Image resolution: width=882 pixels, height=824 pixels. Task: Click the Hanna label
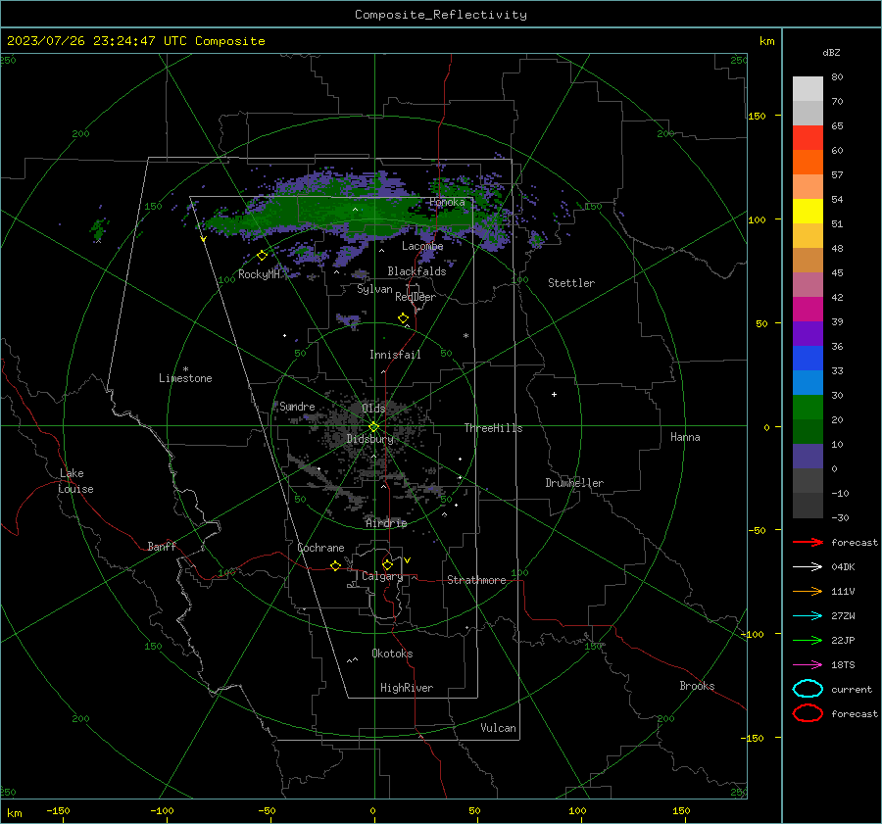(x=685, y=437)
